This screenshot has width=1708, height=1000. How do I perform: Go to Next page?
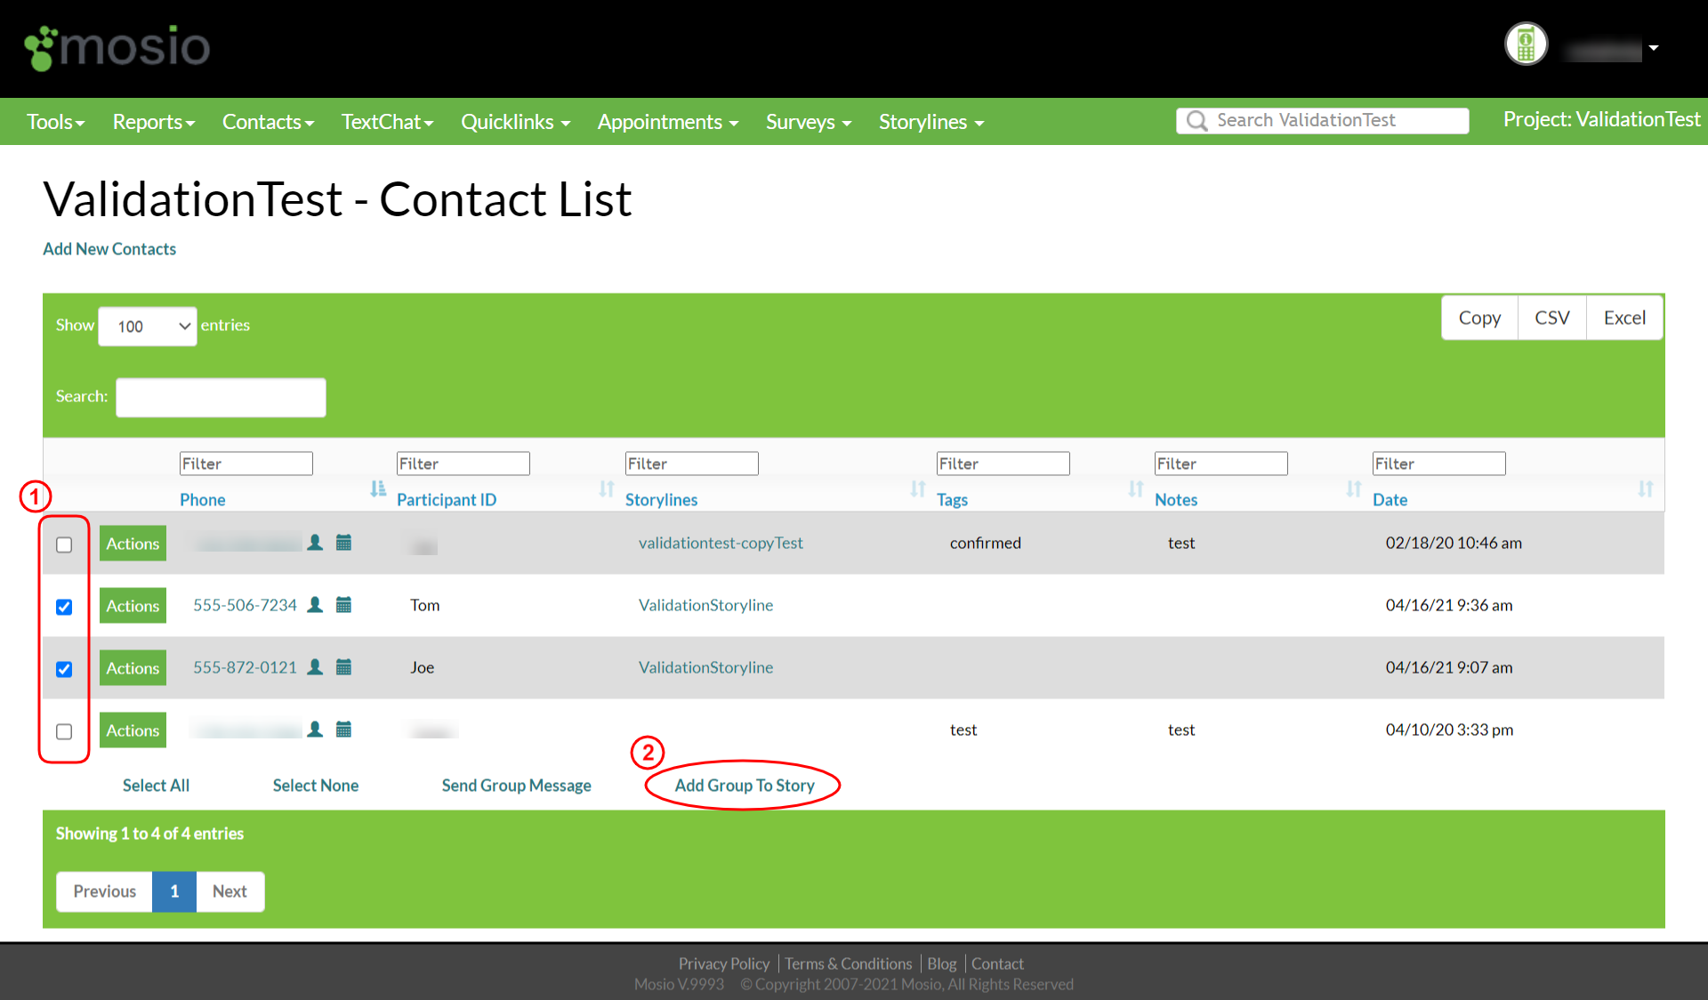[x=230, y=891]
